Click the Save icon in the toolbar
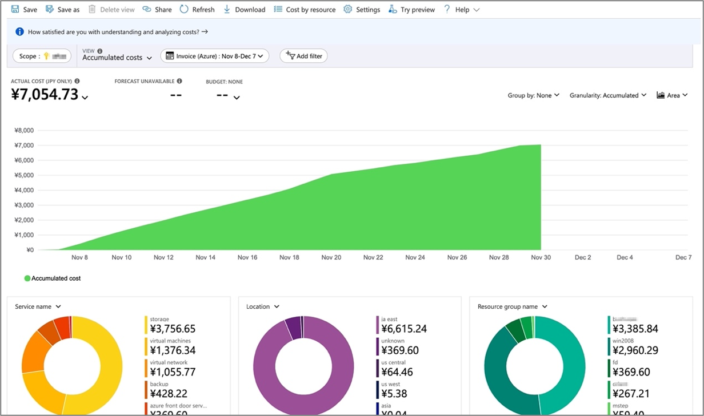 [15, 9]
